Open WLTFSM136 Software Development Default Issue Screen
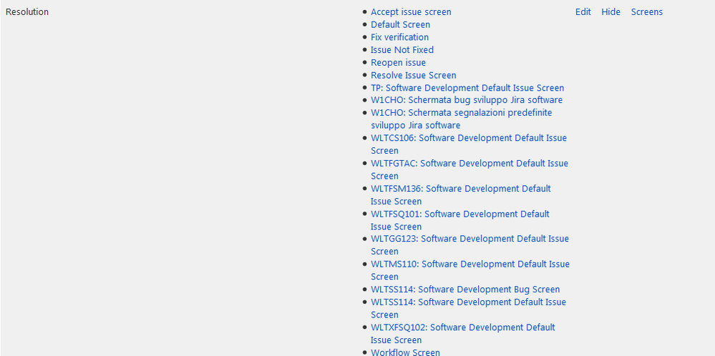 pos(460,195)
